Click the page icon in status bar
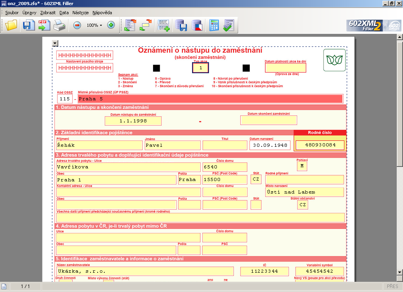The image size is (403, 292). point(4,286)
